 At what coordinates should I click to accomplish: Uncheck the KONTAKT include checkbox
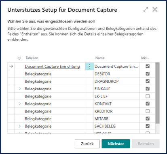click(x=148, y=104)
